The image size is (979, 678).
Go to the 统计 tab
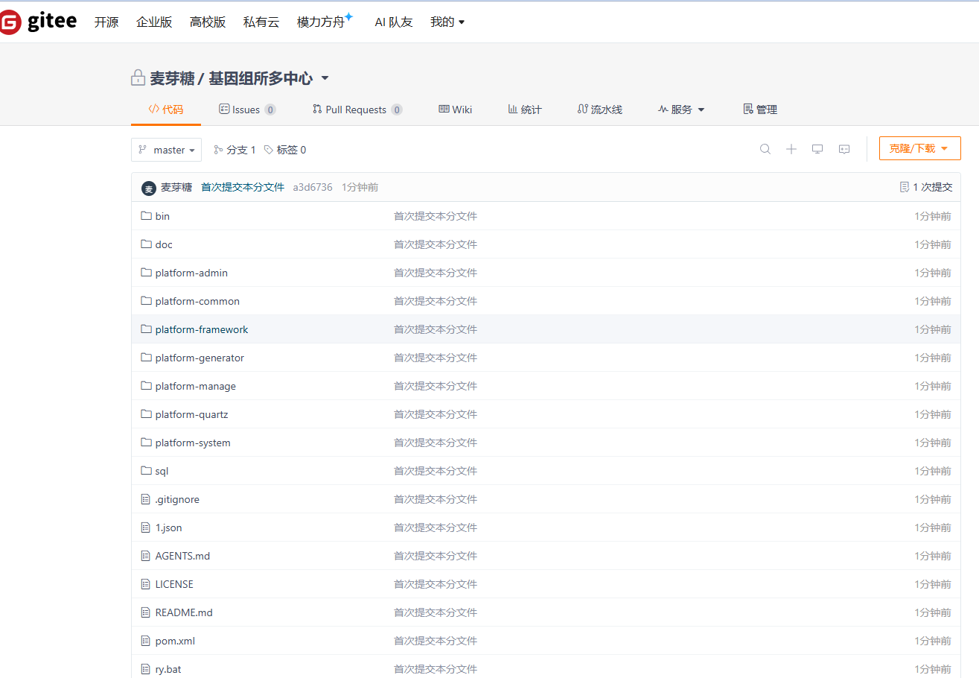pyautogui.click(x=525, y=110)
